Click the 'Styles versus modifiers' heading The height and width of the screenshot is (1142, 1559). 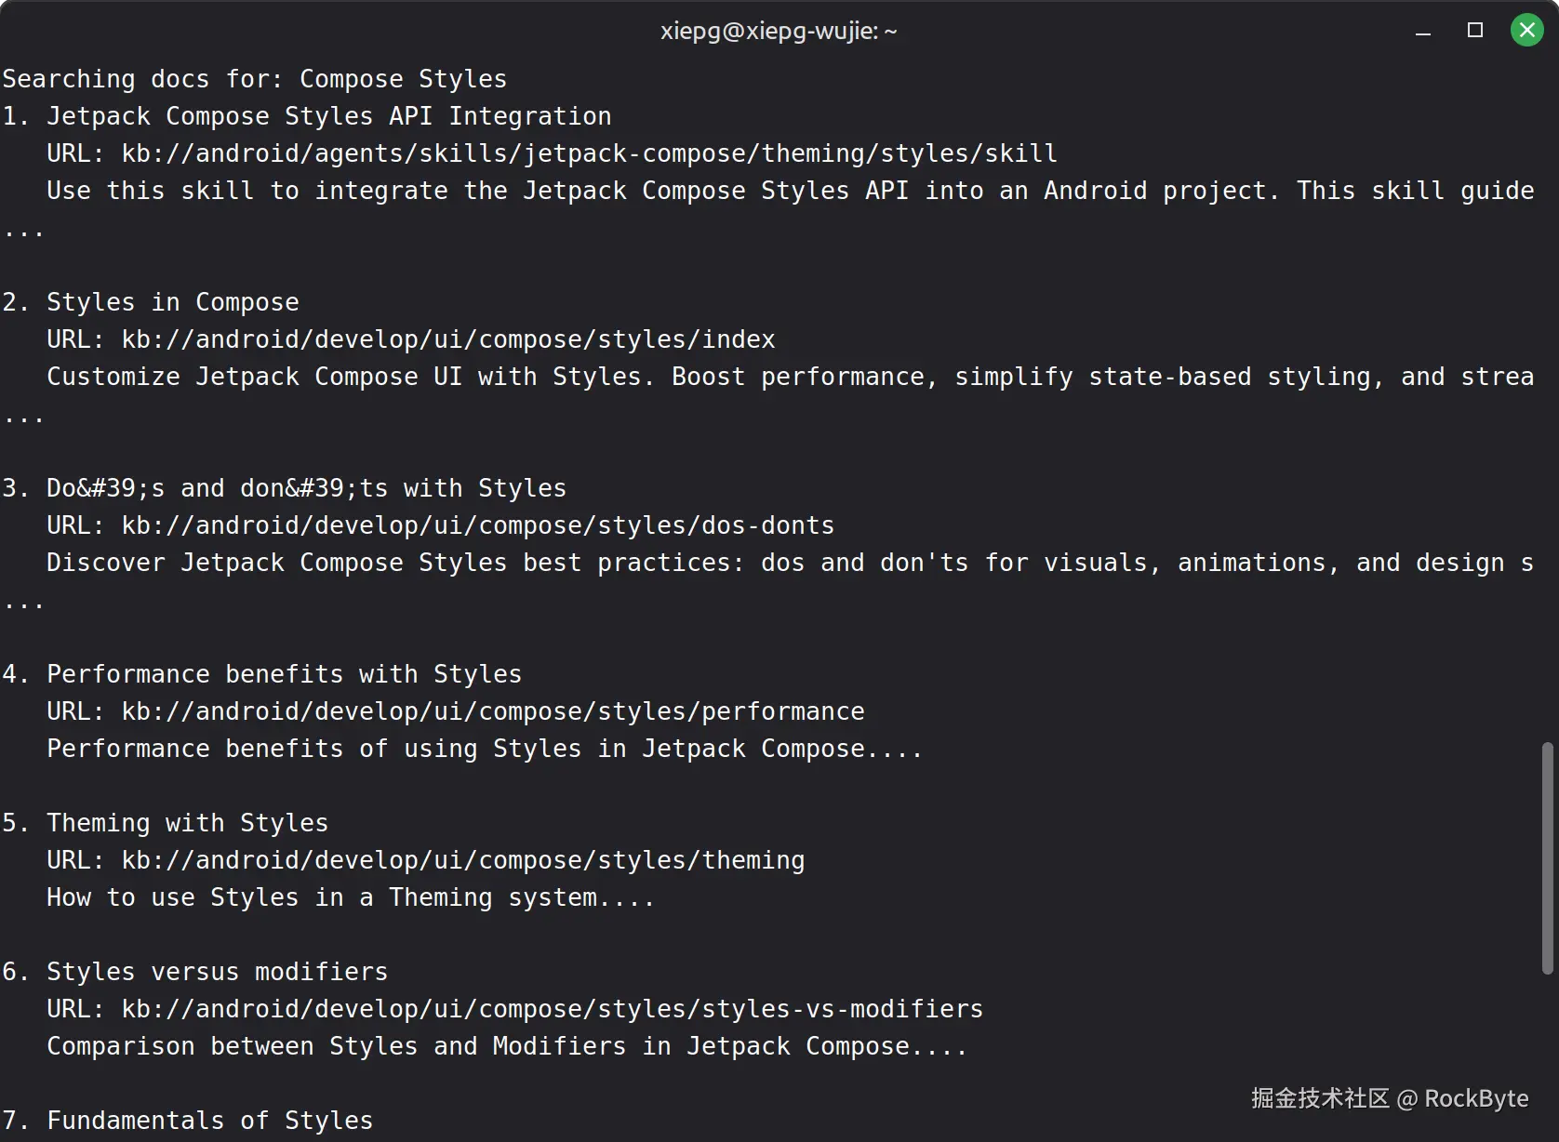point(218,972)
